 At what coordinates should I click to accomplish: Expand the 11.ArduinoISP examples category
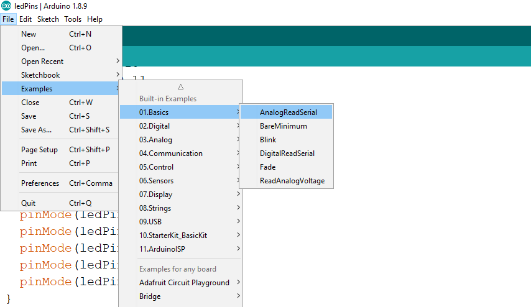point(180,249)
